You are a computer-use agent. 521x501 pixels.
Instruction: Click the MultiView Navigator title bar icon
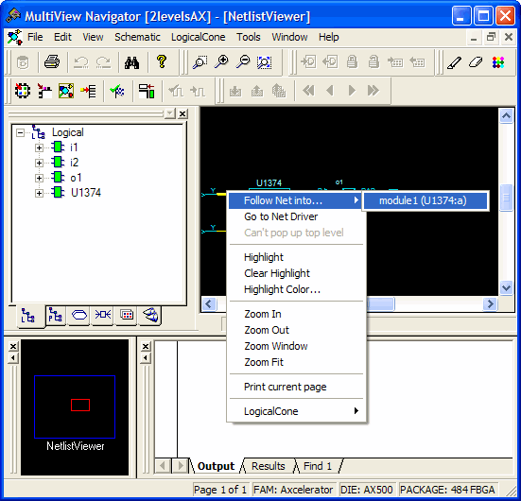click(x=13, y=16)
